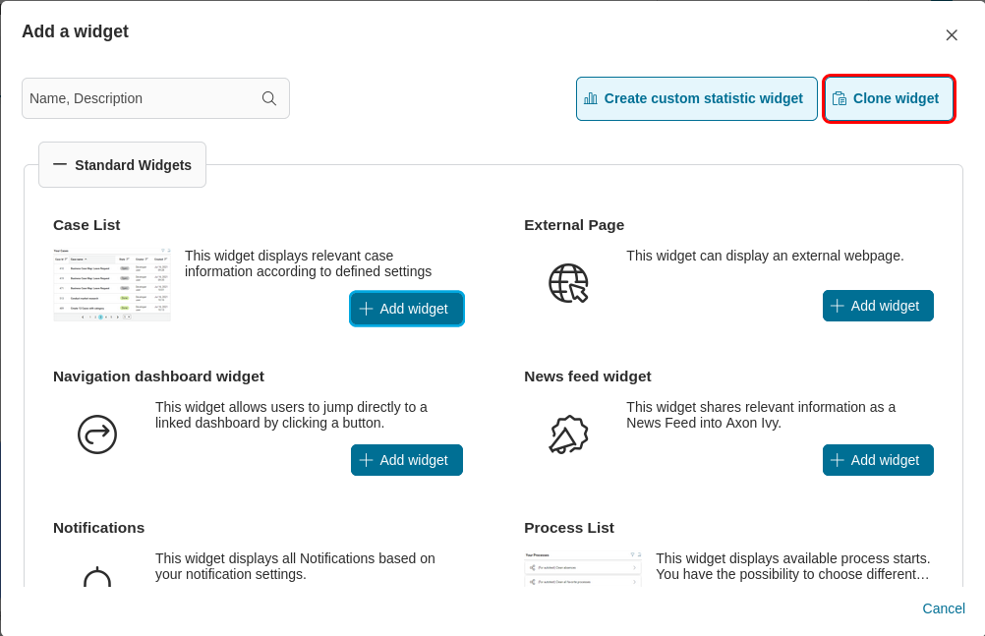The image size is (985, 636).
Task: Add the Navigation dashboard widget
Action: point(406,459)
